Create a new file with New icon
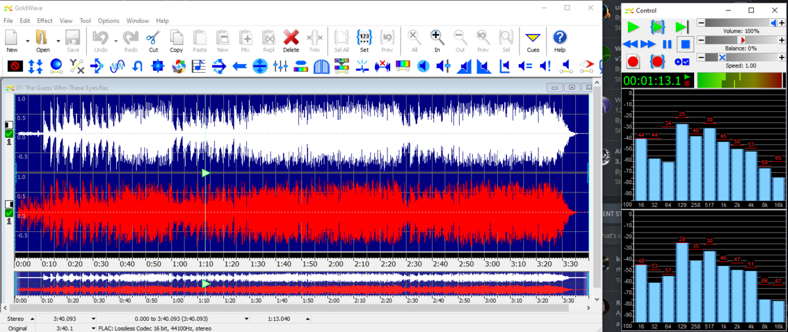The height and width of the screenshot is (332, 788). click(x=12, y=41)
